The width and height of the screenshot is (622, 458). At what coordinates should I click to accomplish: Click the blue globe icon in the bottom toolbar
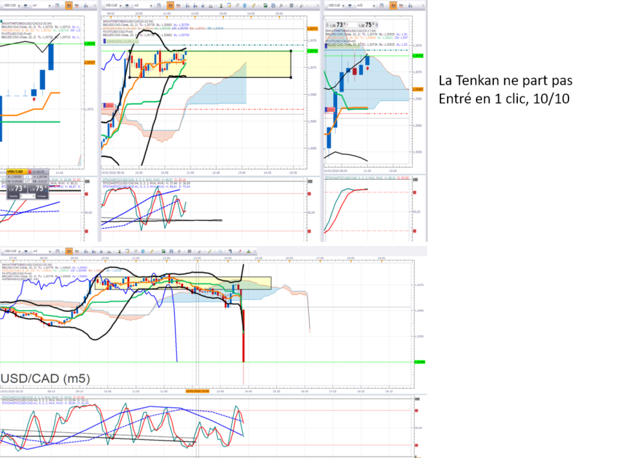coord(143,251)
